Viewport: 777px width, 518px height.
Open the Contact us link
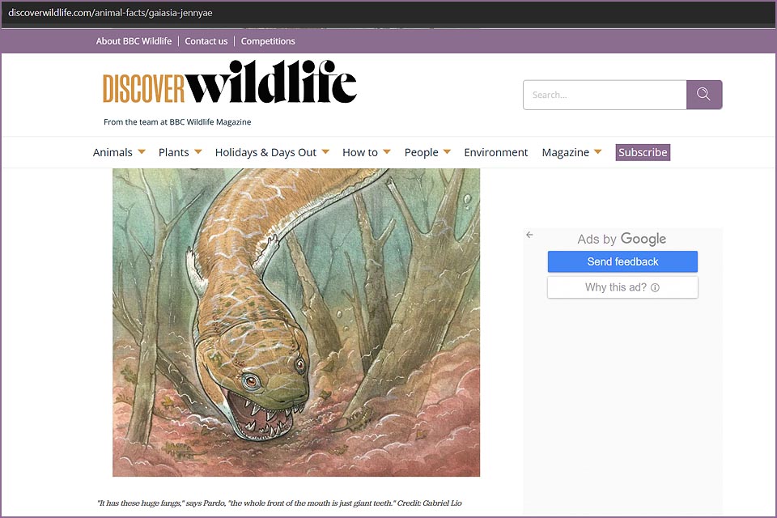tap(206, 41)
